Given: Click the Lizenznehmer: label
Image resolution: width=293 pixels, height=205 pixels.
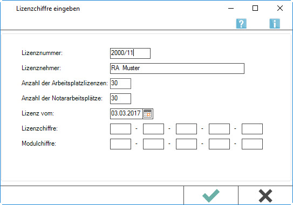Looking at the screenshot, I should (x=42, y=68).
